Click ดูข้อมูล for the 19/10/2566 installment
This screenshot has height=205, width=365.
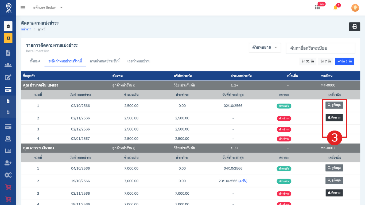point(334,180)
